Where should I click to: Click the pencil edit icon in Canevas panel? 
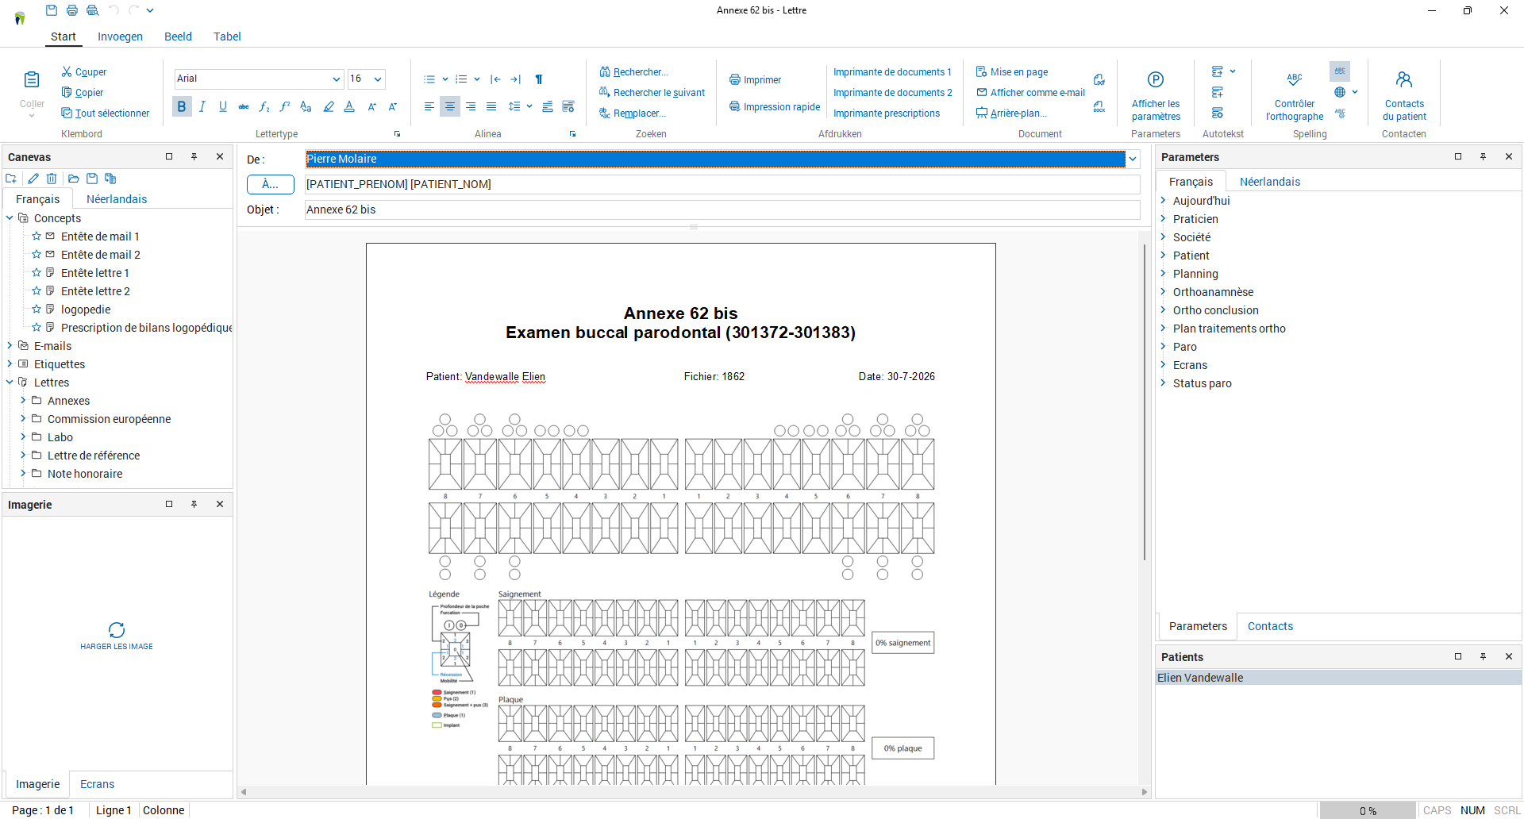[x=33, y=179]
